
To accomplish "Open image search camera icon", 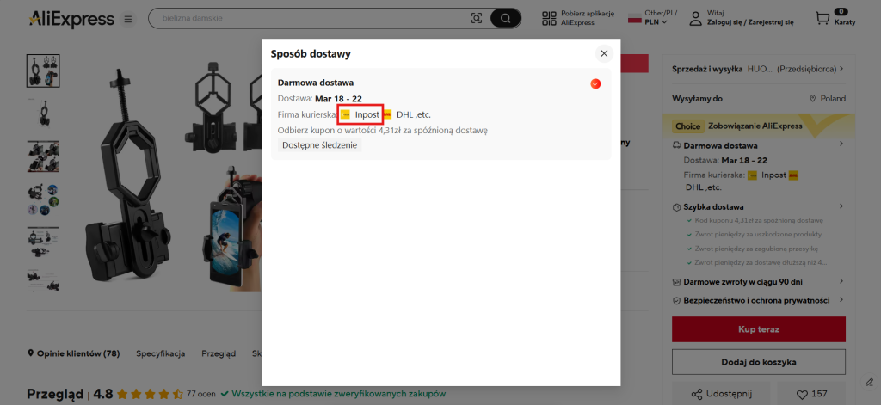I will [x=477, y=19].
